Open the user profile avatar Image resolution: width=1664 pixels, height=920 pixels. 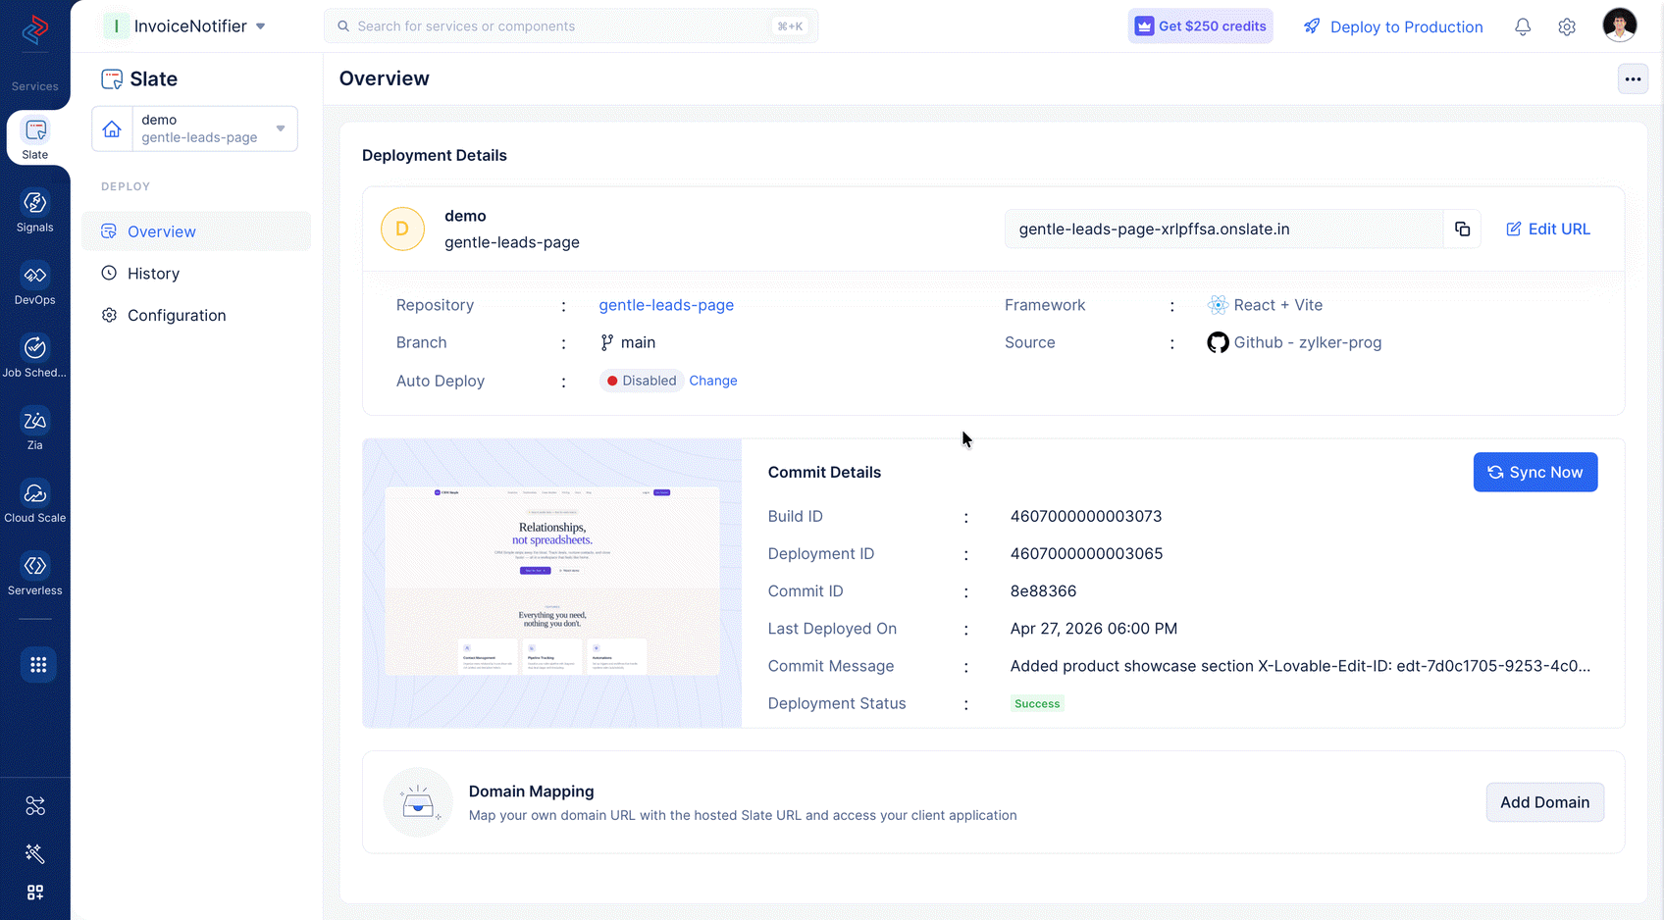click(1620, 26)
